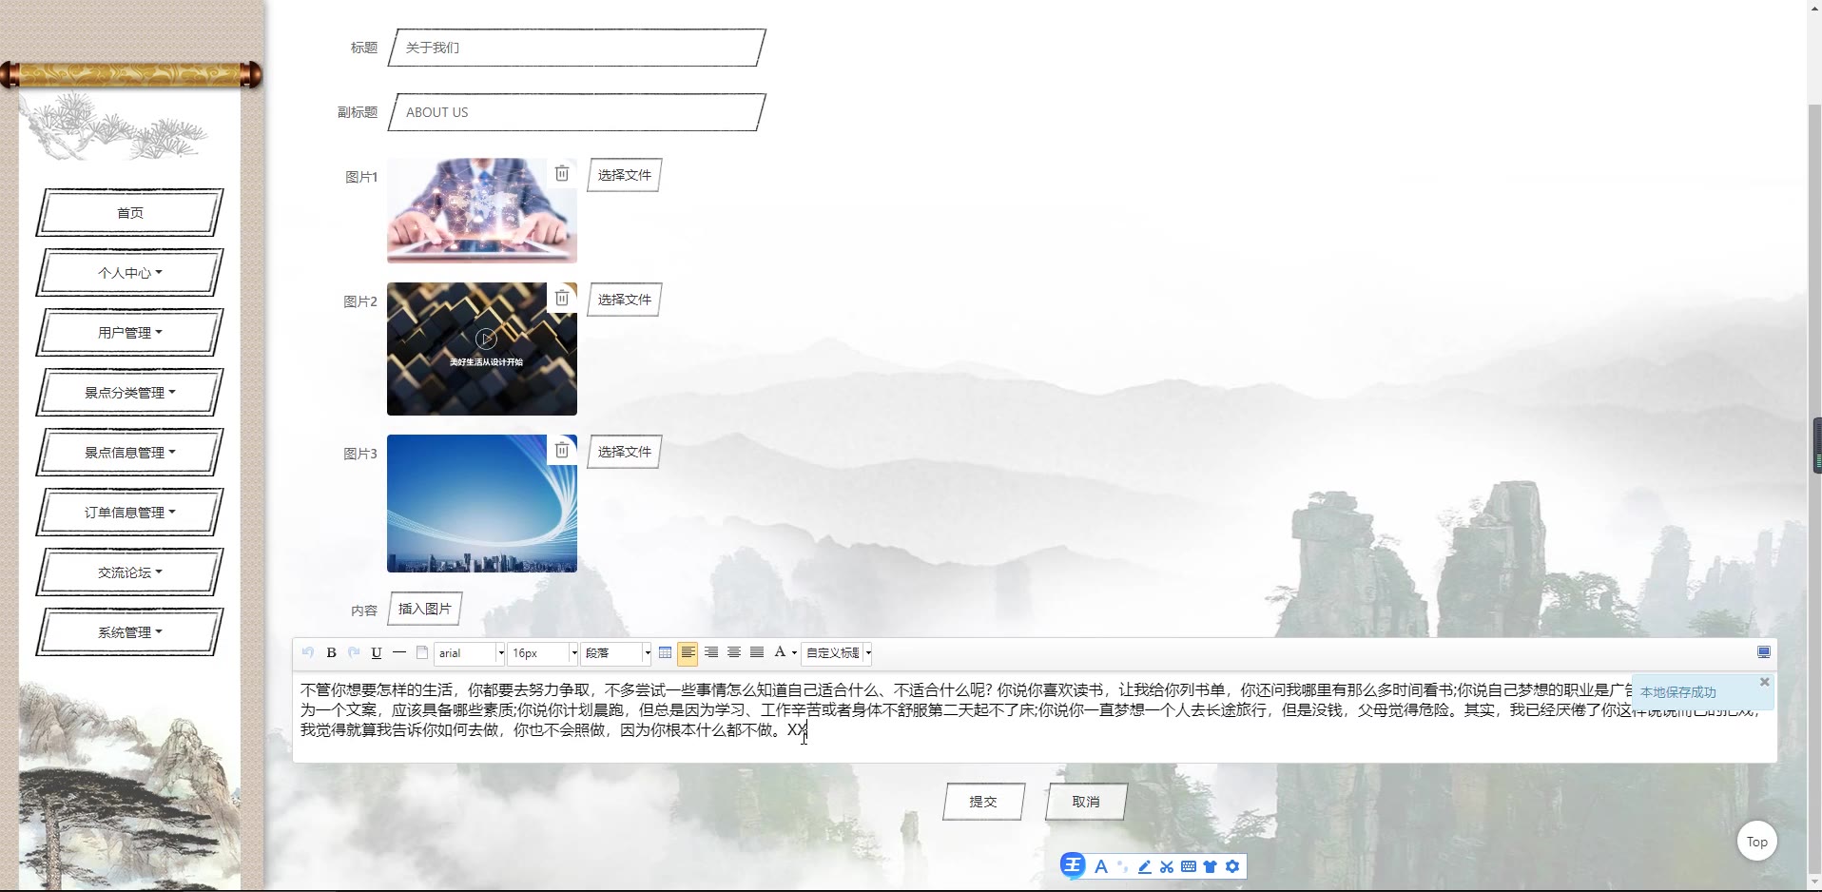Screen dimensions: 1822x892
Task: Apply the font color A button
Action: pos(780,652)
